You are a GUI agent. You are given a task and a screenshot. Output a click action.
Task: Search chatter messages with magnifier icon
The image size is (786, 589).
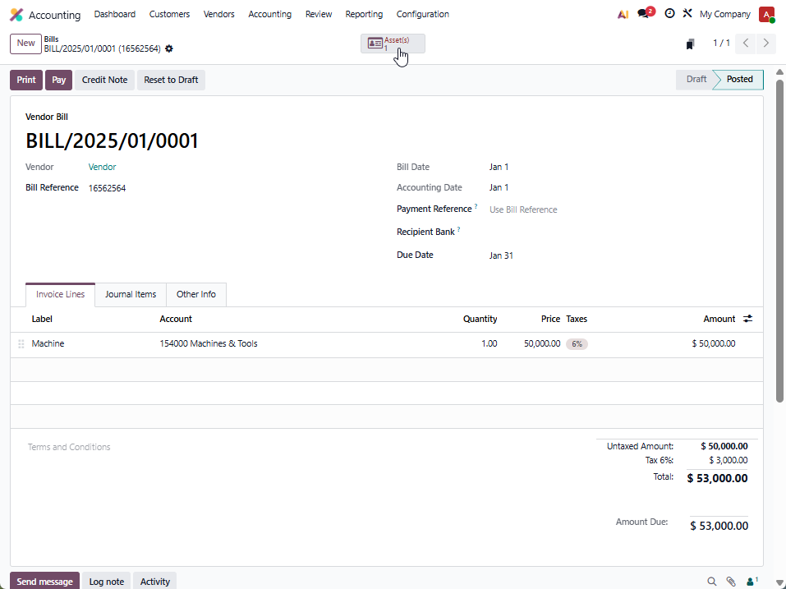pos(712,582)
